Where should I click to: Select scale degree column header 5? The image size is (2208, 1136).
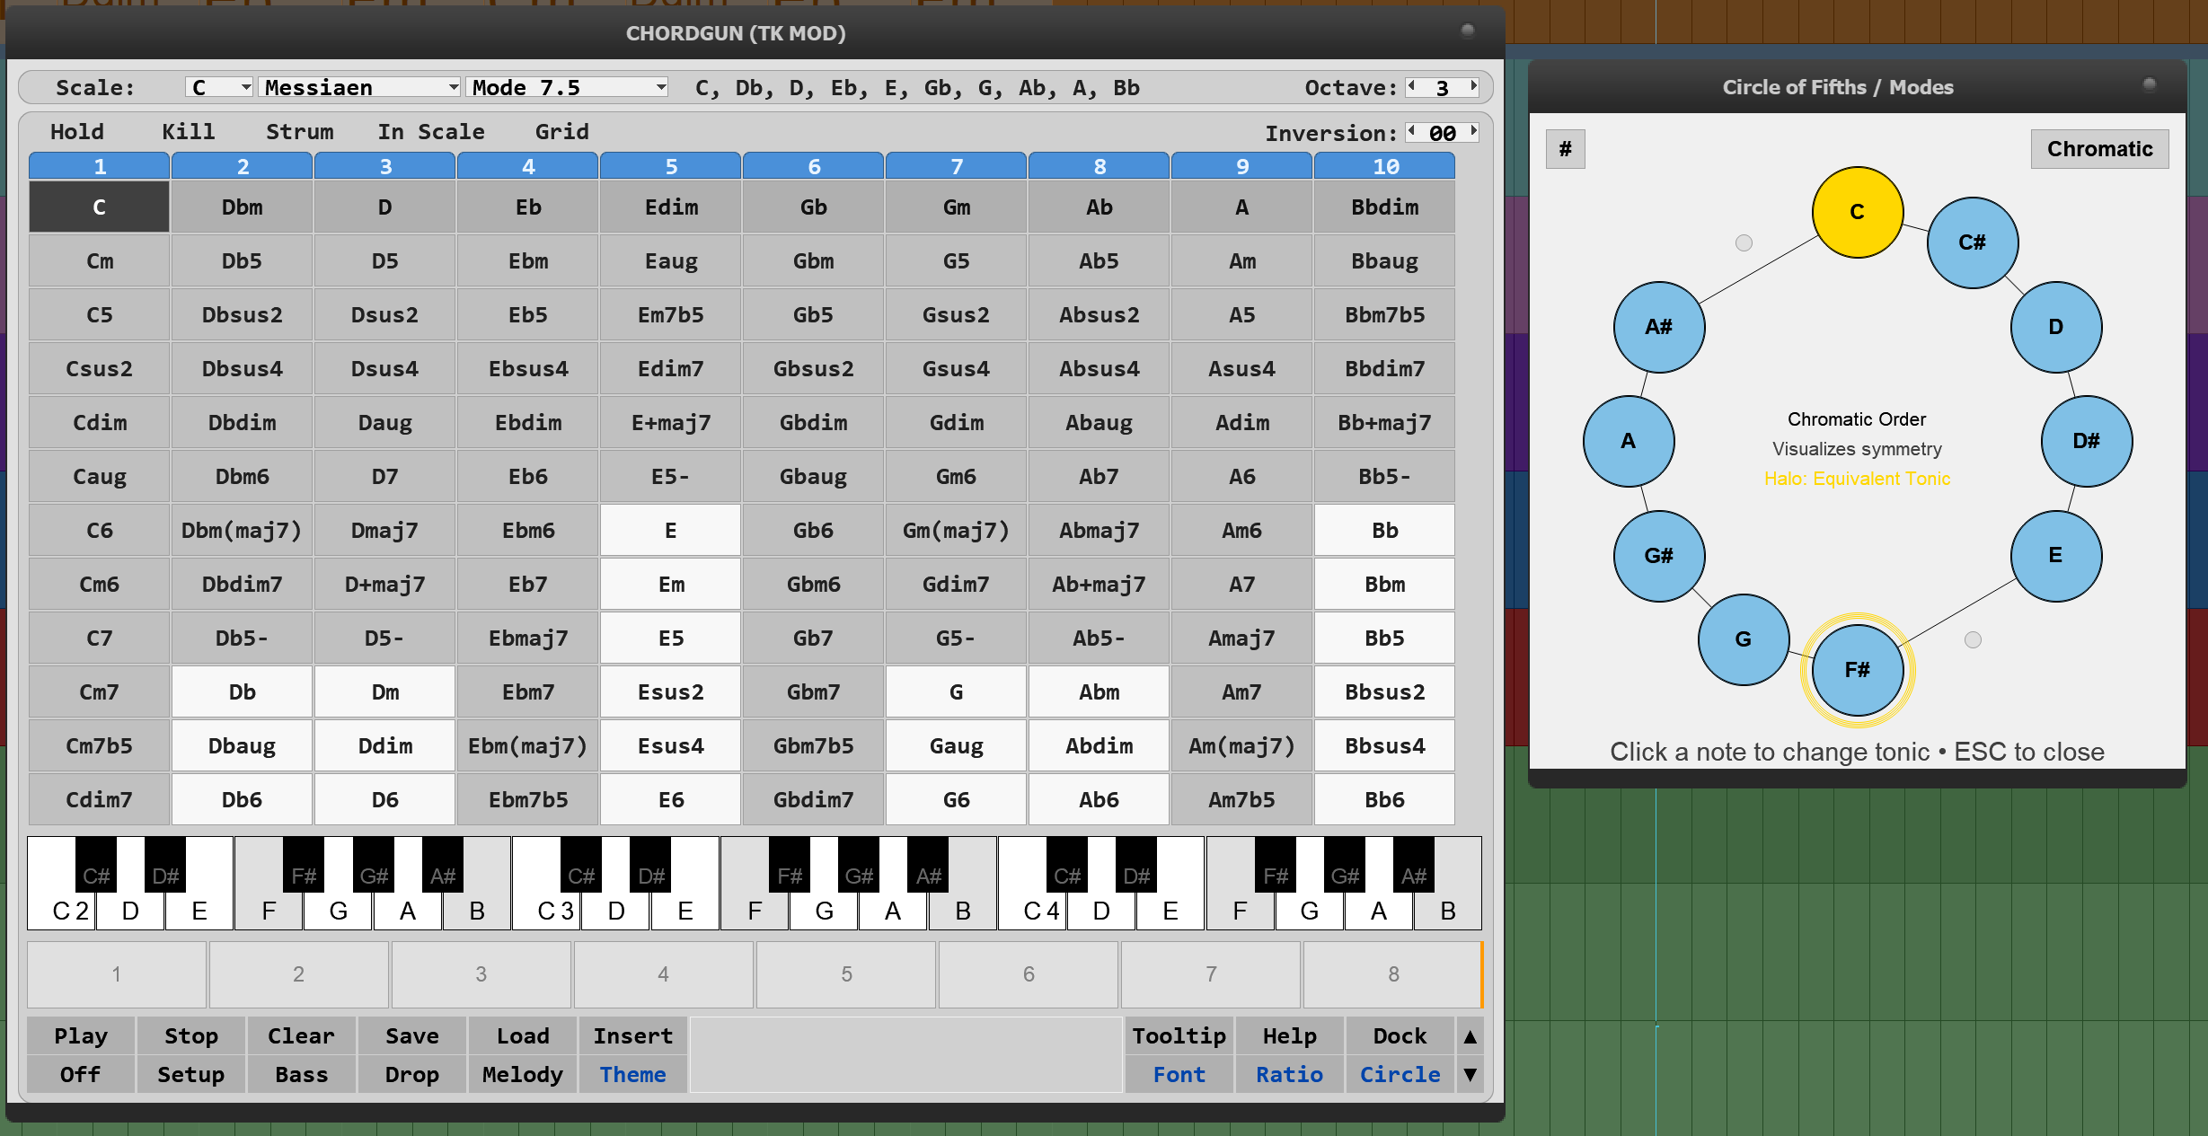670,166
